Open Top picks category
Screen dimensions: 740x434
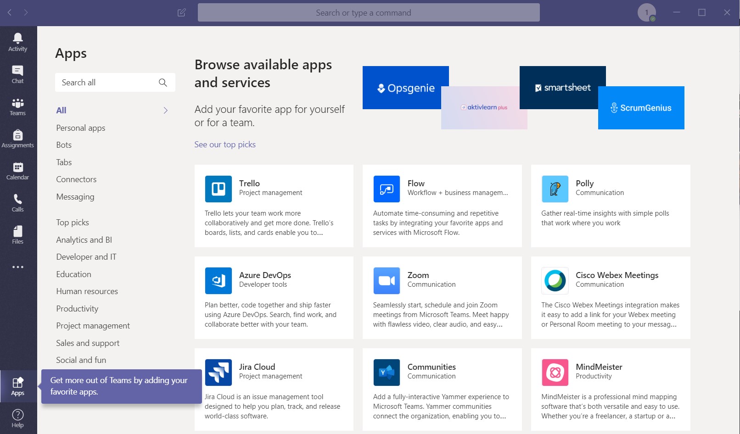pos(73,223)
